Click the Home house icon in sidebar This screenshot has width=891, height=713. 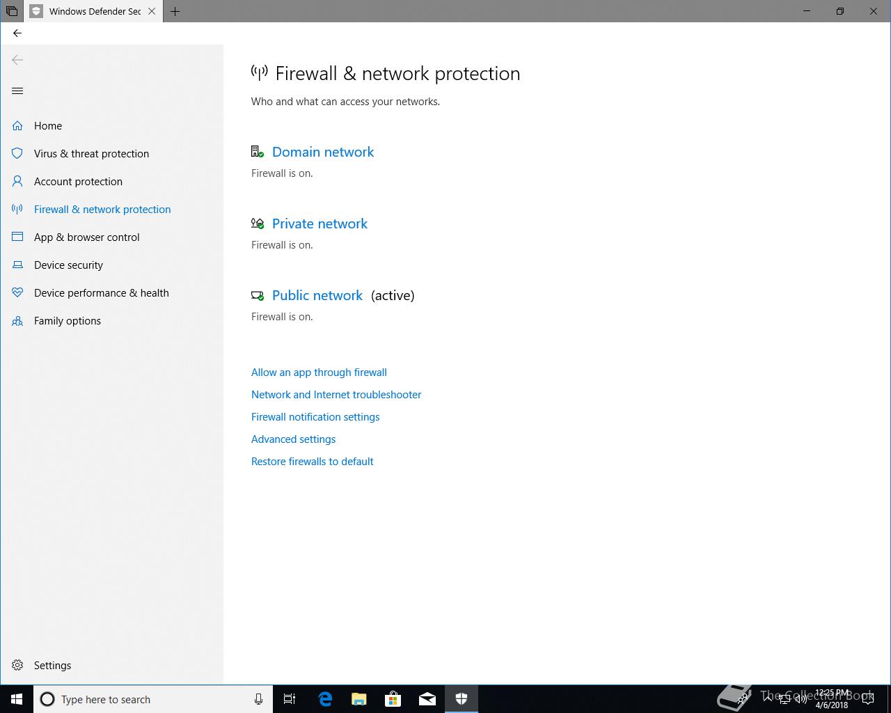click(x=17, y=126)
